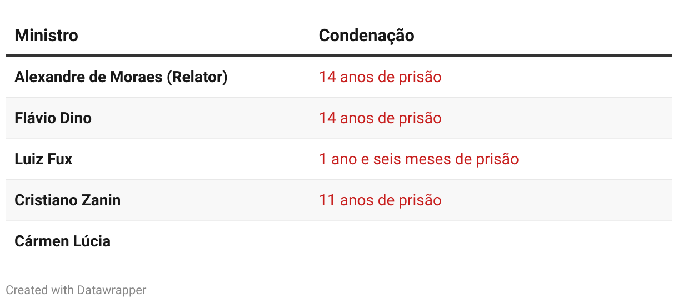Click Luiz Fux in the Ministro column

(x=43, y=159)
